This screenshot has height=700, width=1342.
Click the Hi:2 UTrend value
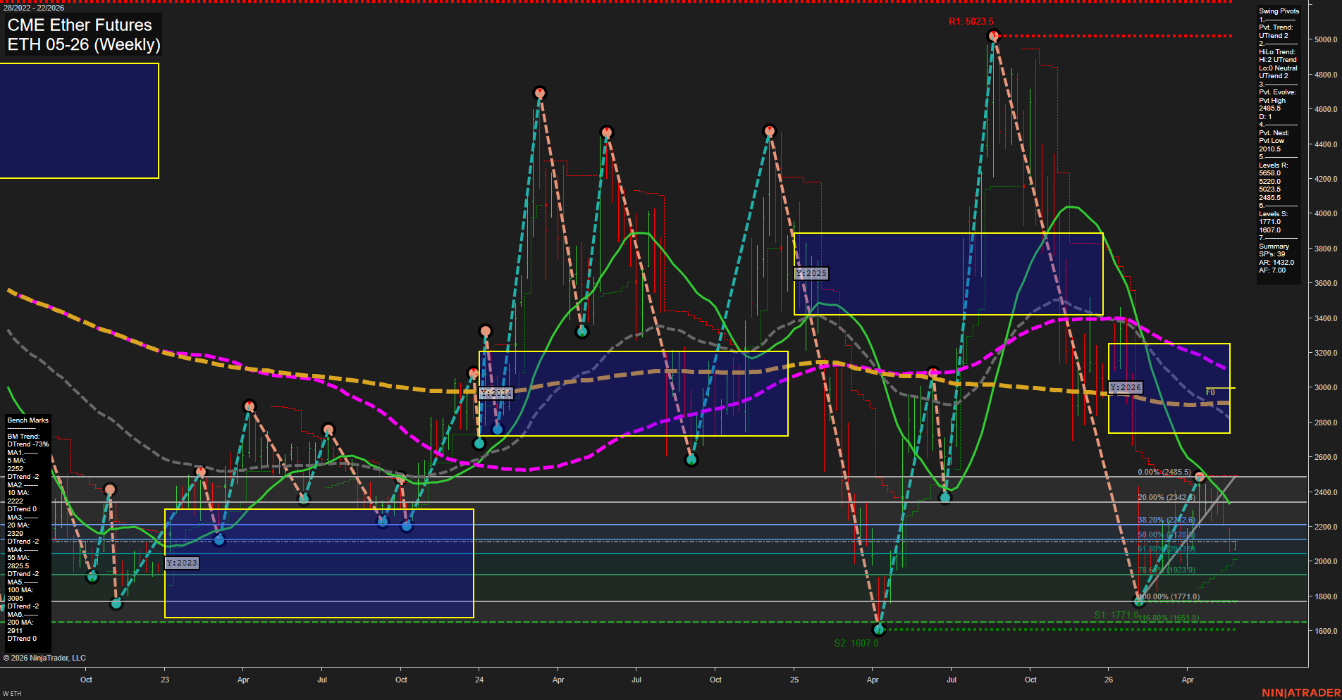(1277, 60)
